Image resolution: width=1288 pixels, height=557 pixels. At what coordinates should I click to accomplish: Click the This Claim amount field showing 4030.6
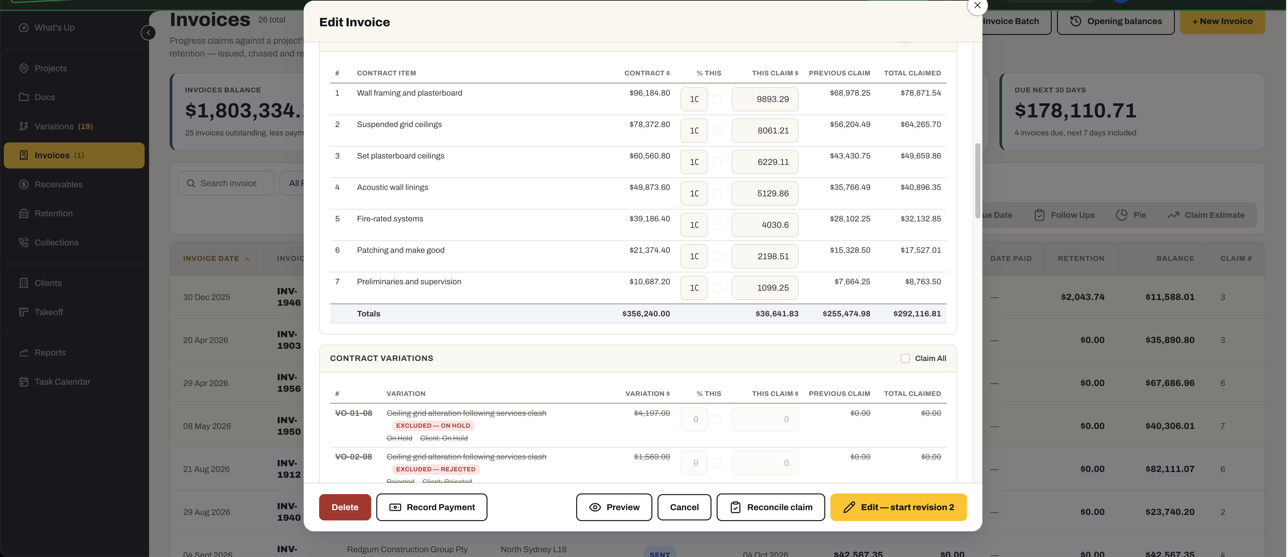coord(765,225)
